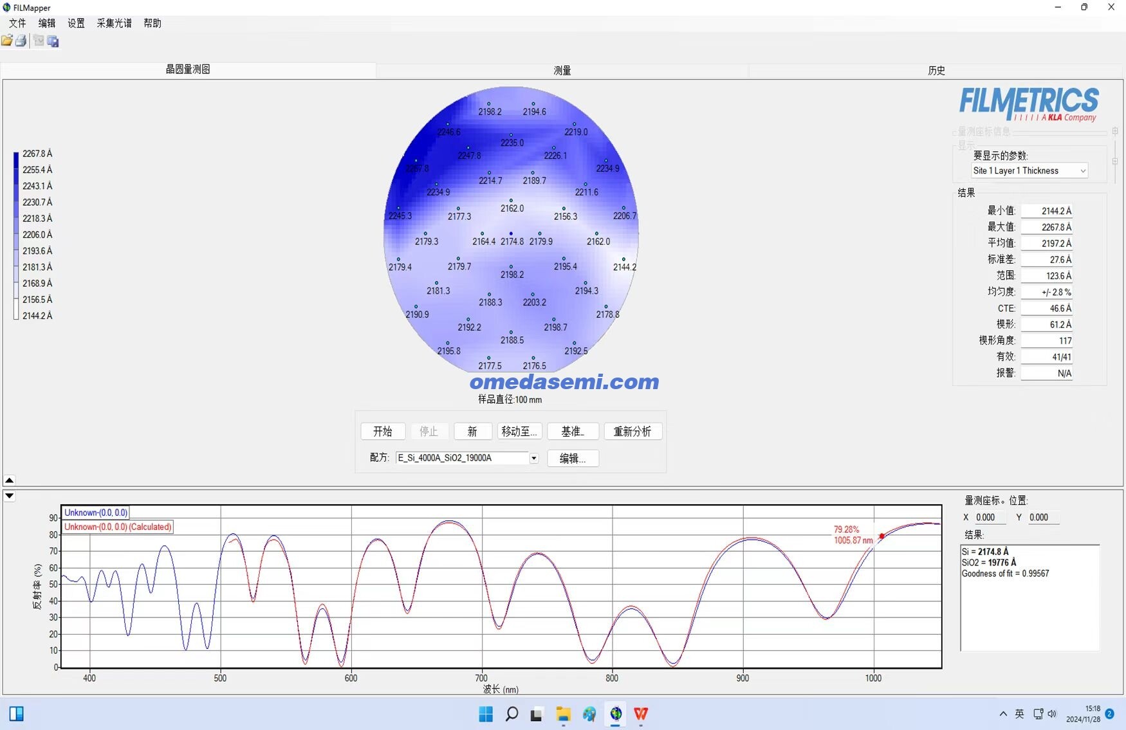Click the taskbar search magnifier icon

(512, 714)
